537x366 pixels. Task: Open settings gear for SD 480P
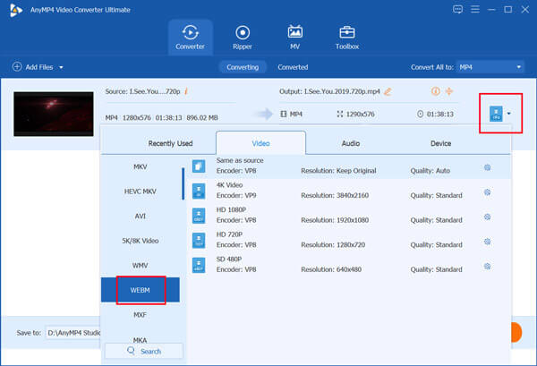click(488, 266)
